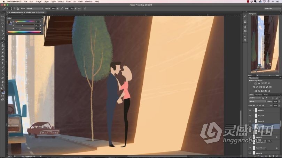Screen dimensions: 282x158
Task: Toggle Quick Mask mode icon
Action: [x=2, y=96]
